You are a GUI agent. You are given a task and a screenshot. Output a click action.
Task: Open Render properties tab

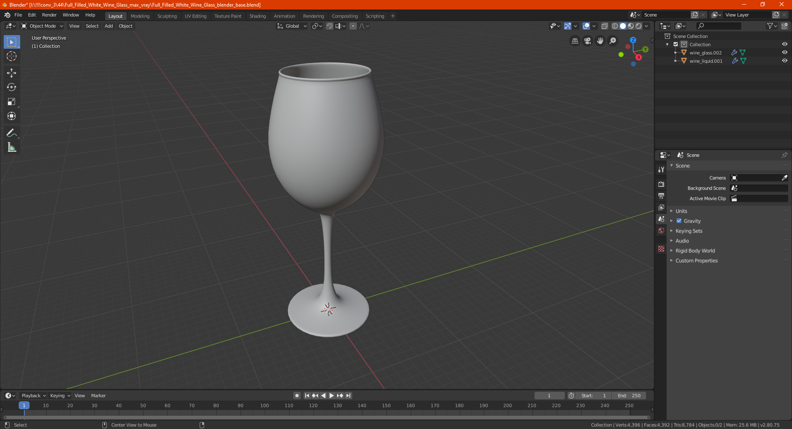[661, 184]
